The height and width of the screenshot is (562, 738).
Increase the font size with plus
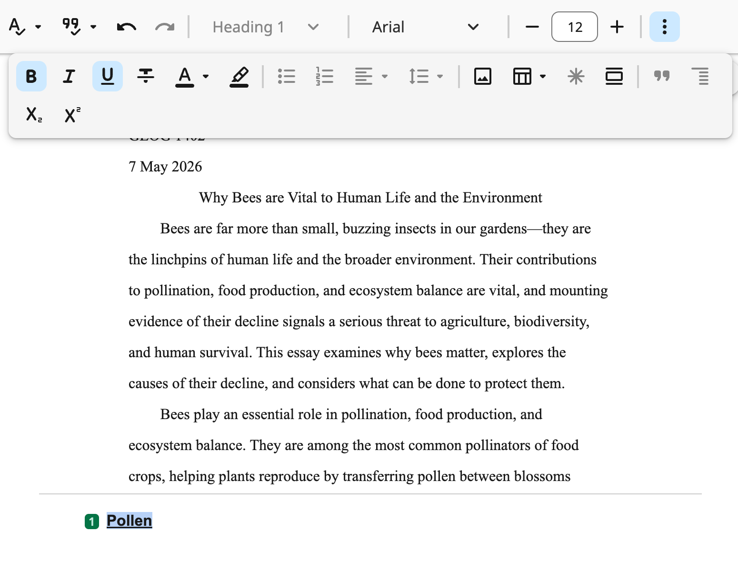click(x=617, y=27)
